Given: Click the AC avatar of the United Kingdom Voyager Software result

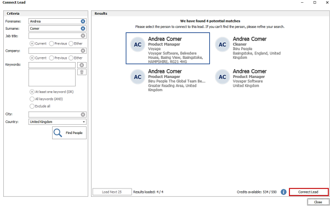Looking at the screenshot, I should [222, 77].
